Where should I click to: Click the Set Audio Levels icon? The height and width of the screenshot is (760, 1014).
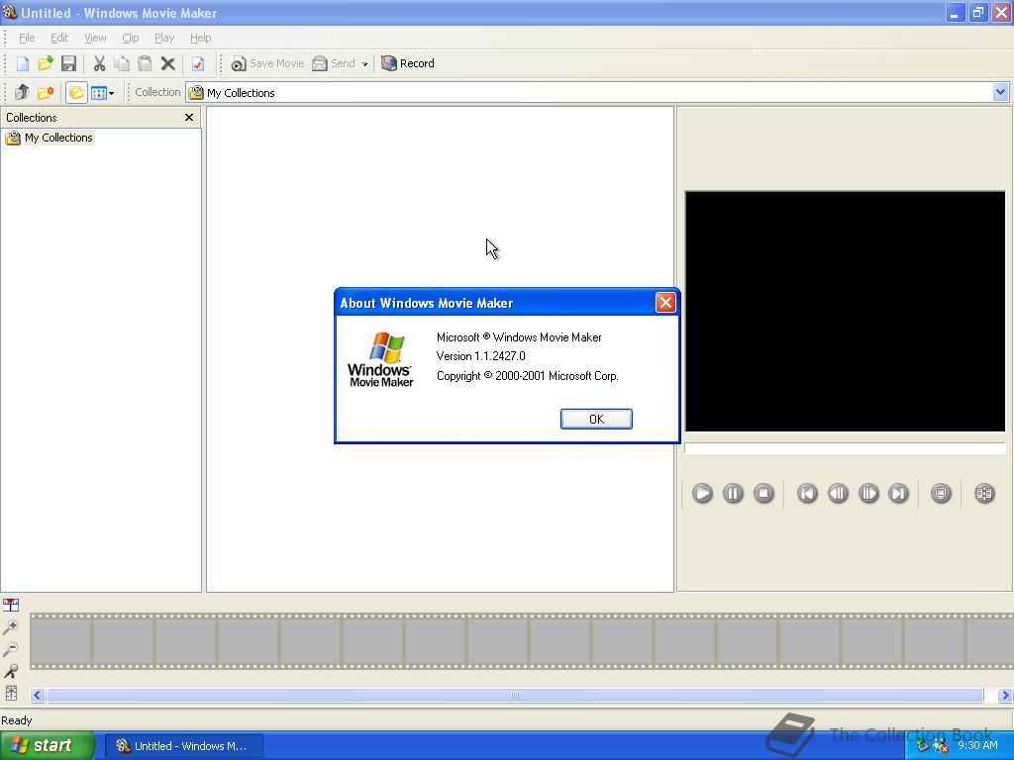pos(11,693)
